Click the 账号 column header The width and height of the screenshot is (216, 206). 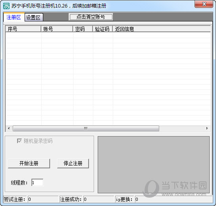[57, 29]
